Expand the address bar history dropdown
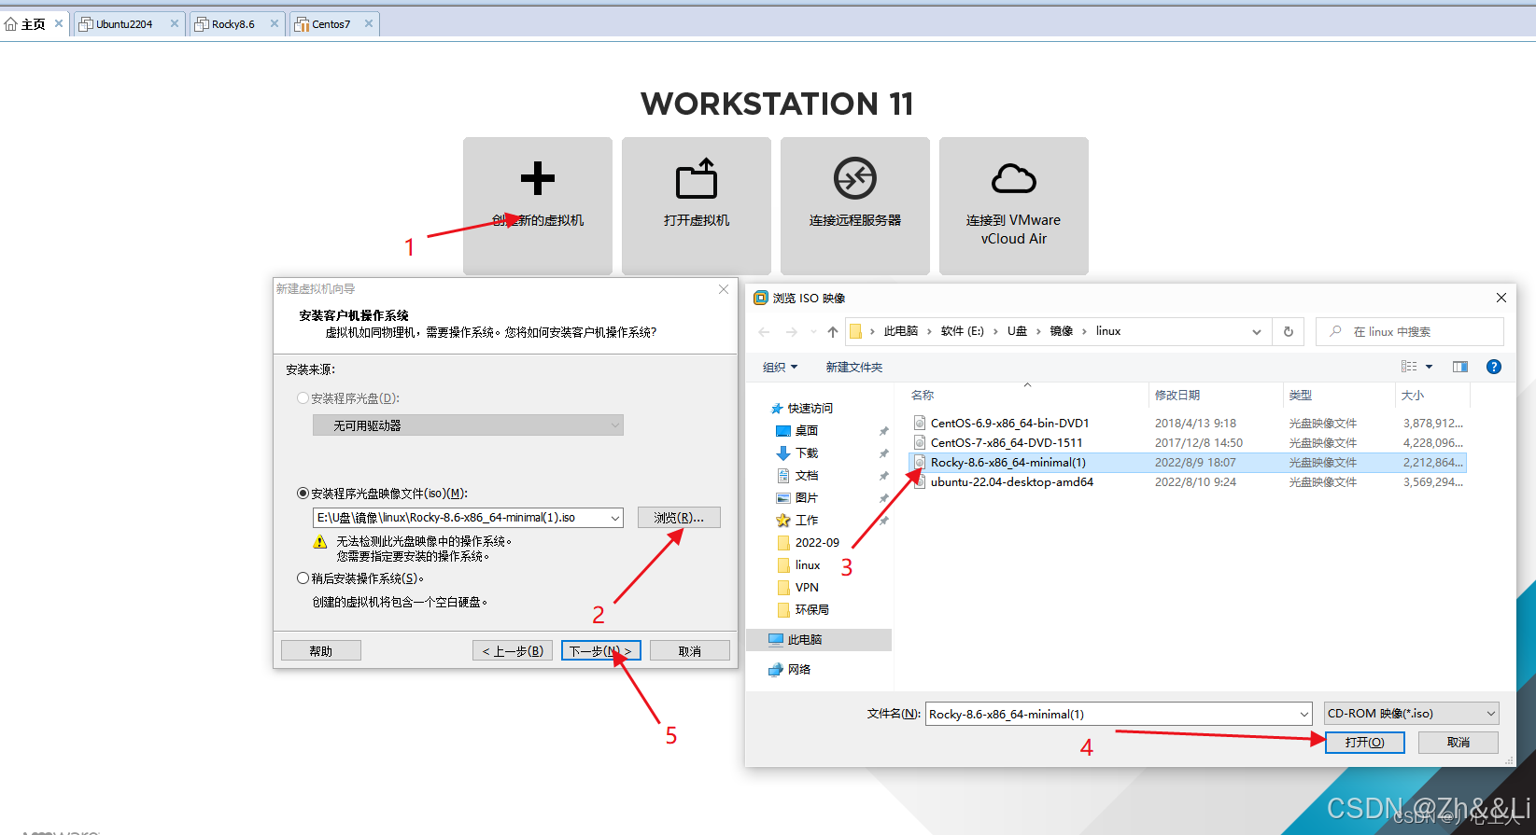 pos(1256,332)
